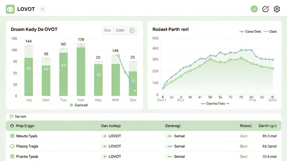Select the Mreutc Tyuls row name
The width and height of the screenshot is (287, 161).
[x=27, y=136]
